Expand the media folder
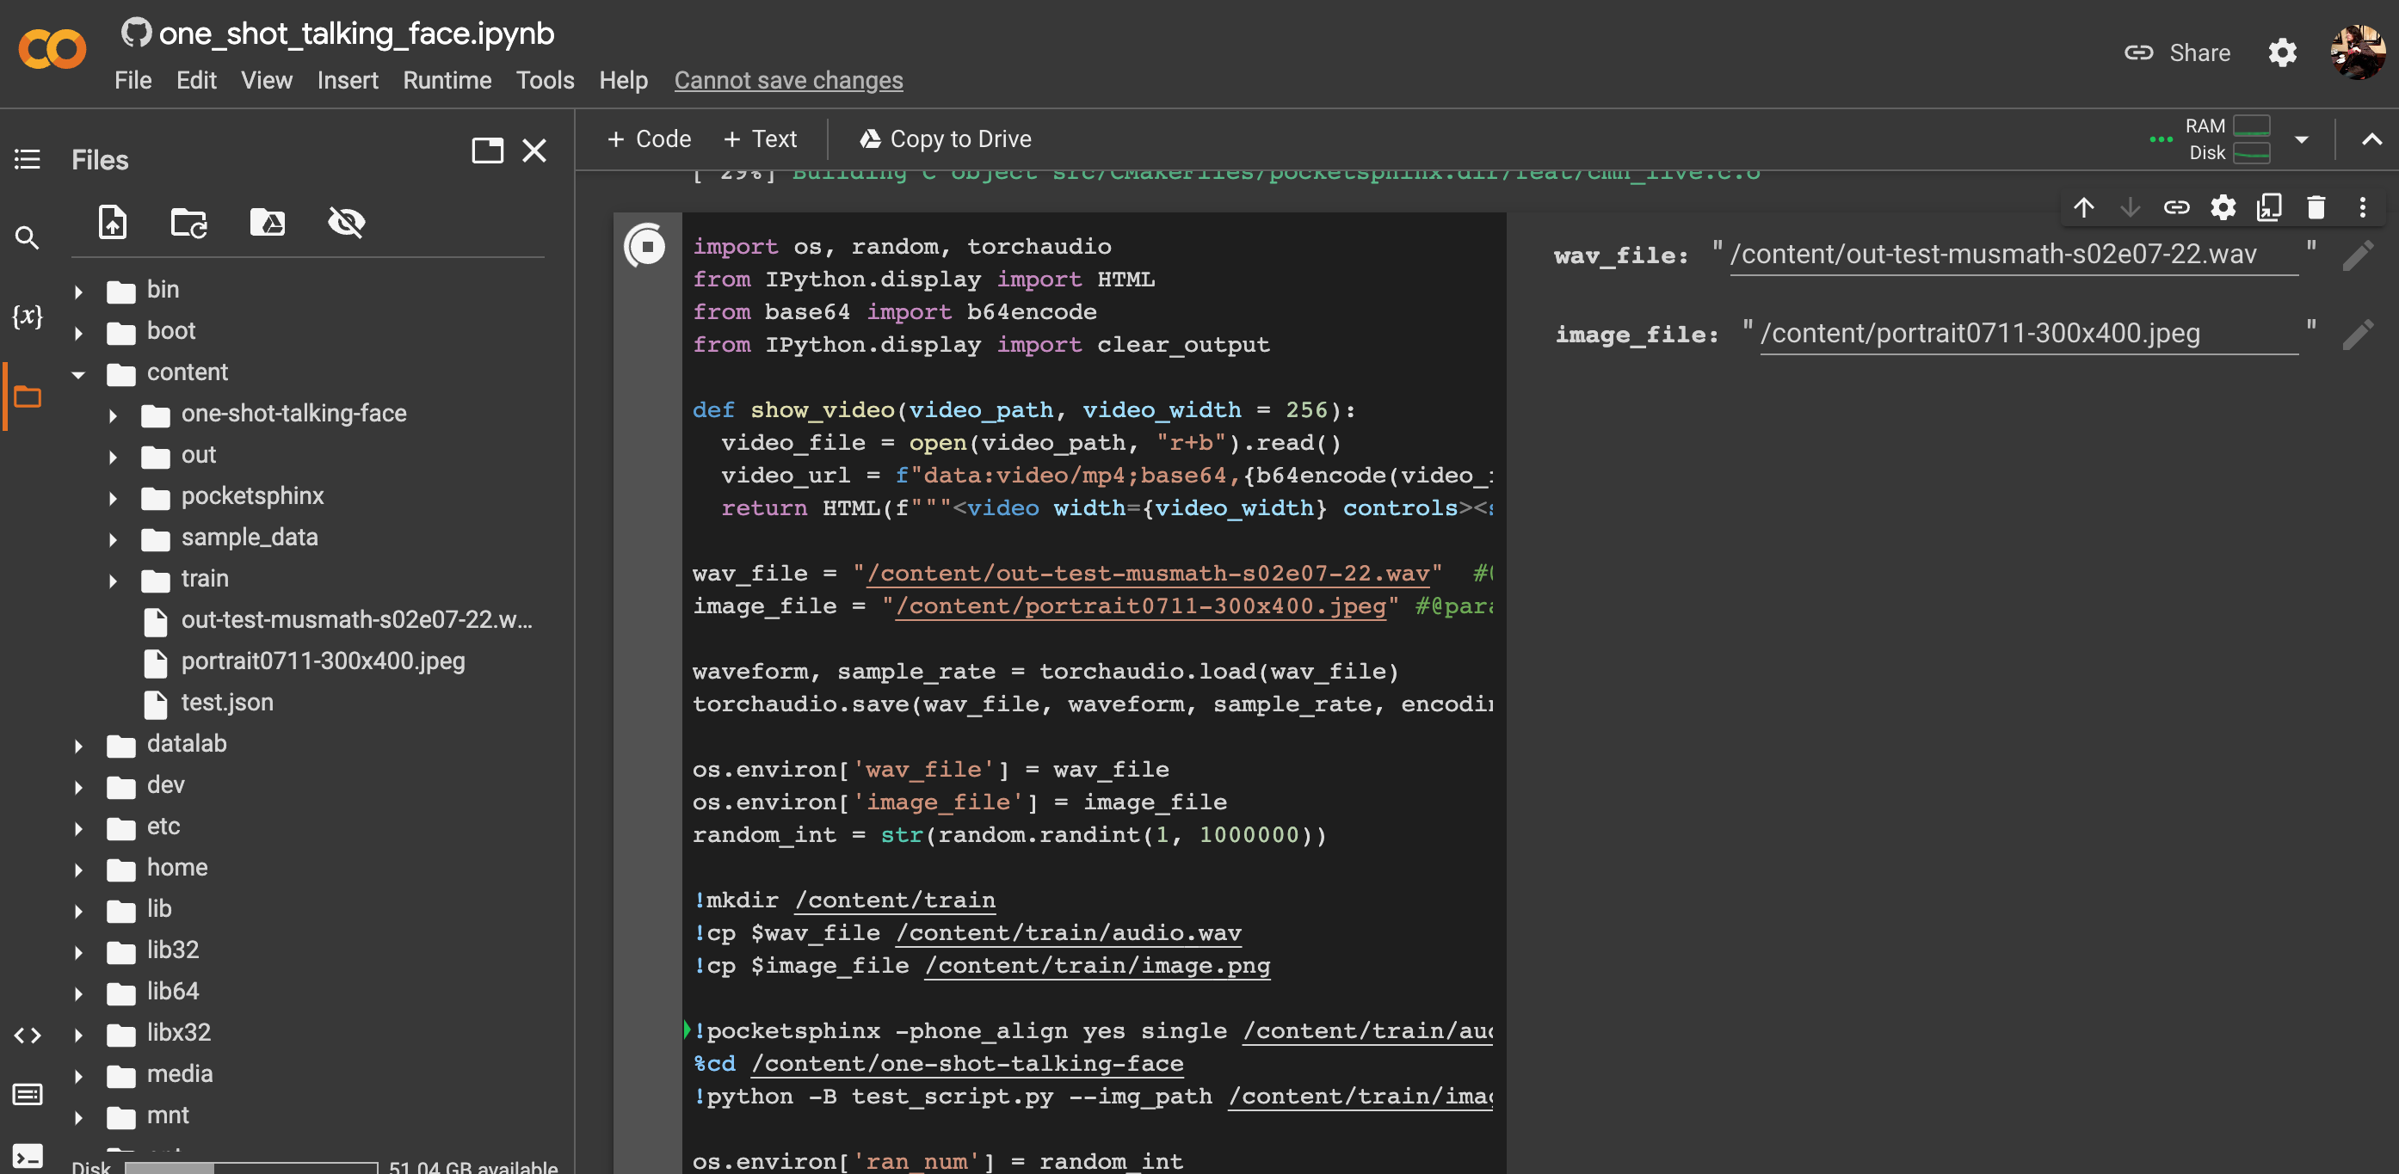The image size is (2399, 1174). tap(78, 1076)
